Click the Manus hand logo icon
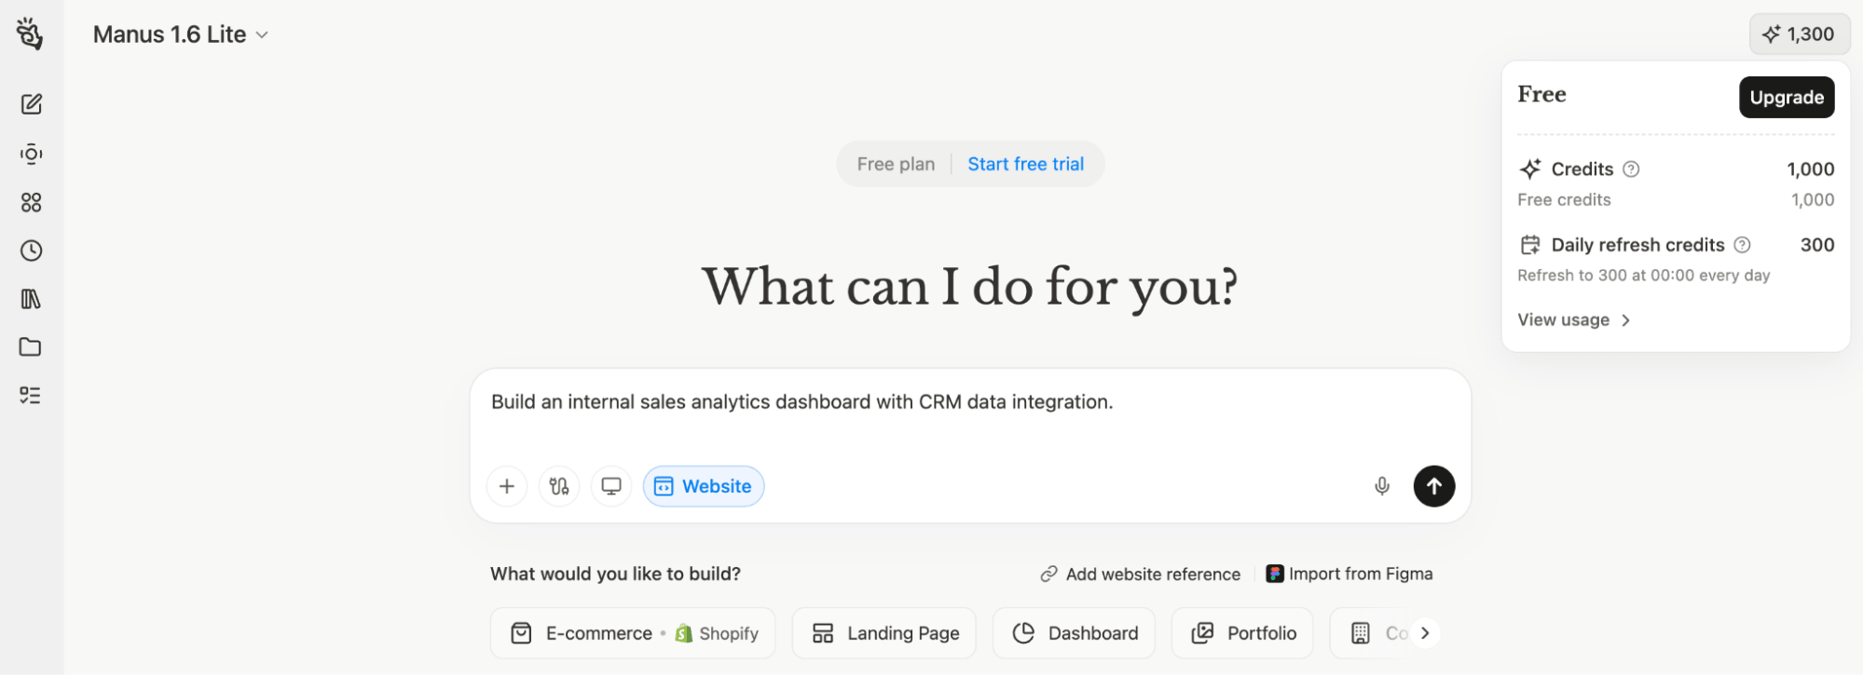This screenshot has height=676, width=1863. [x=30, y=34]
